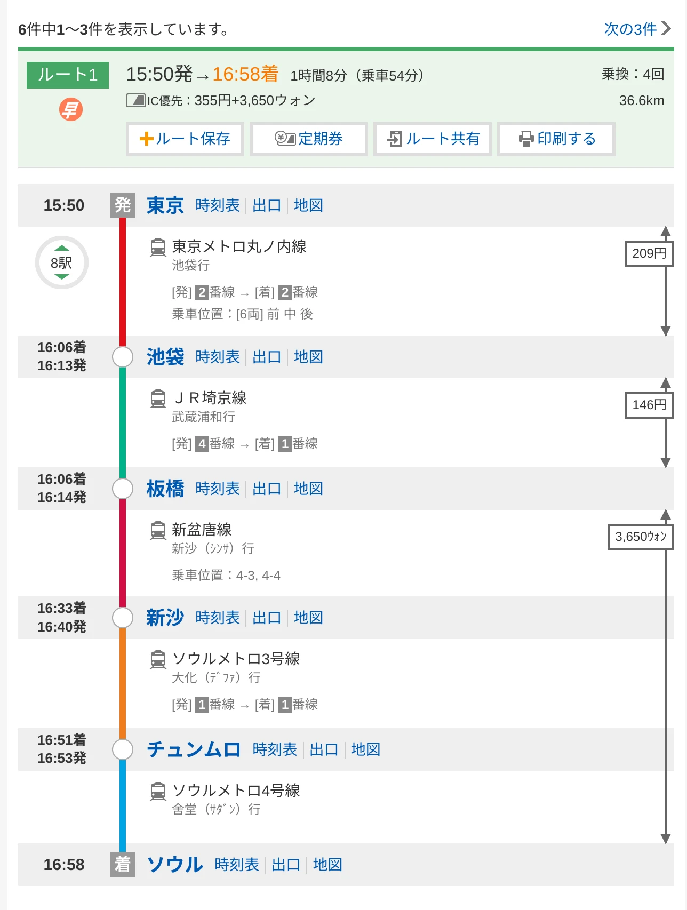Image resolution: width=687 pixels, height=910 pixels.
Task: Click the train icon for ＪＲ埼京線
Action: 158,398
